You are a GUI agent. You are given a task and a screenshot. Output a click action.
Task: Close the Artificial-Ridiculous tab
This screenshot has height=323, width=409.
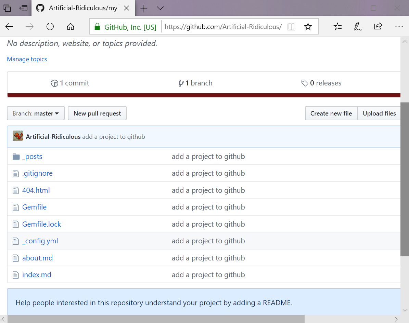[127, 8]
